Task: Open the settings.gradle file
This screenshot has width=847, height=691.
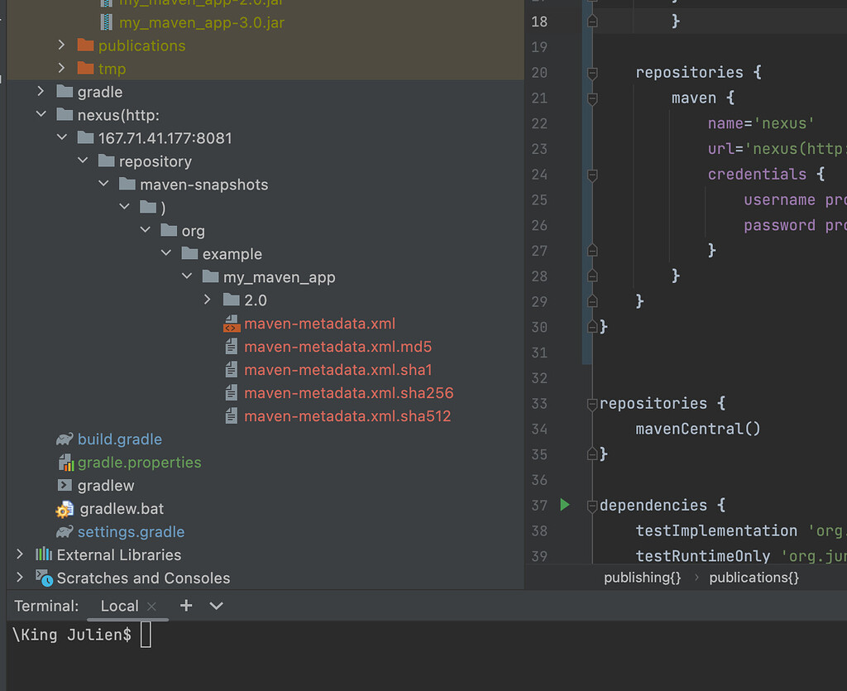Action: point(131,532)
